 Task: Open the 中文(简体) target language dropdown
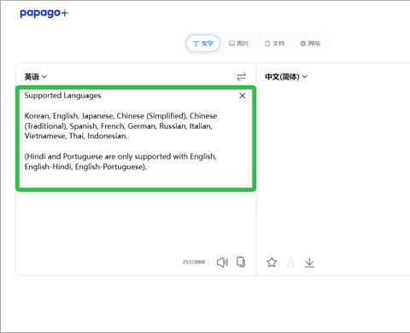[x=286, y=77]
